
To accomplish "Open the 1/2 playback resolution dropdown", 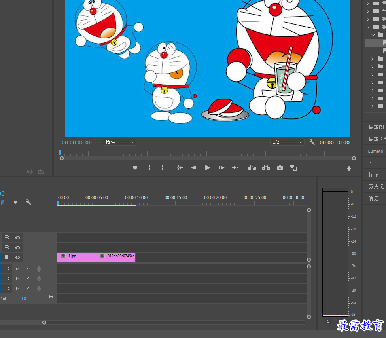I will pos(287,142).
